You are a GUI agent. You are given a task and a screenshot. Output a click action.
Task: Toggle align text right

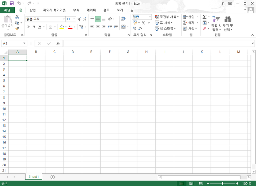pos(103,27)
